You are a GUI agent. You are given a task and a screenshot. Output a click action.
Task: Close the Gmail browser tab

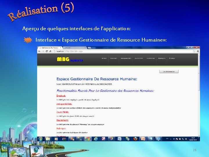tap(85, 48)
